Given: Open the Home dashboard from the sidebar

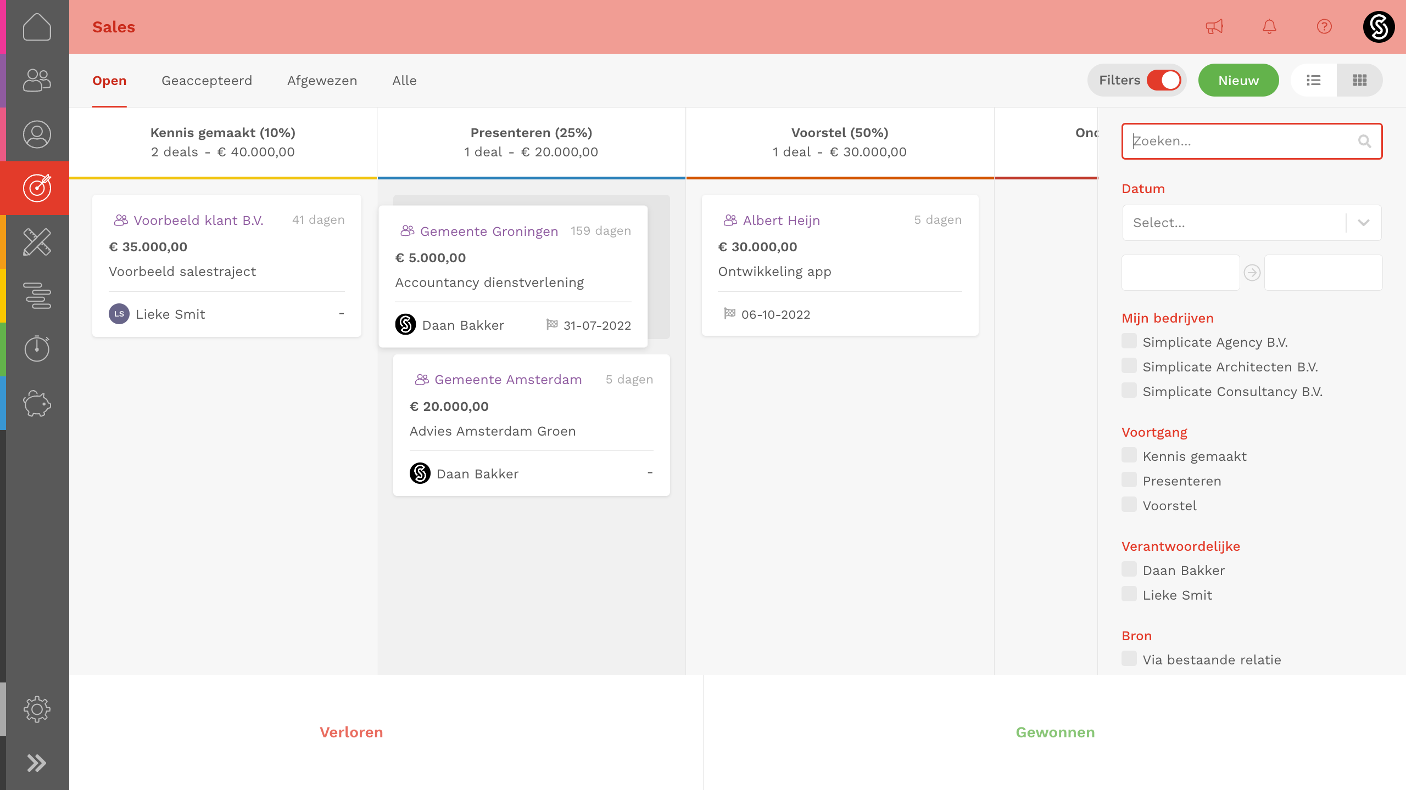Looking at the screenshot, I should point(36,27).
